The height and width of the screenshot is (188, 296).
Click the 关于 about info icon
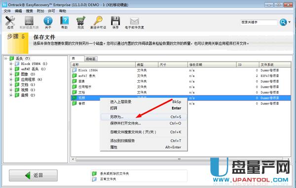[x=48, y=21]
